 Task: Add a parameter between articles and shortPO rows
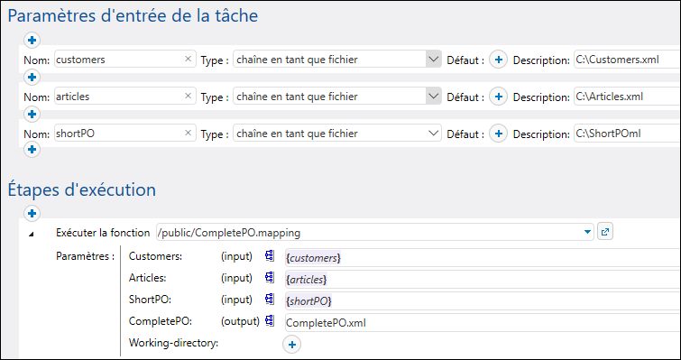(x=32, y=115)
